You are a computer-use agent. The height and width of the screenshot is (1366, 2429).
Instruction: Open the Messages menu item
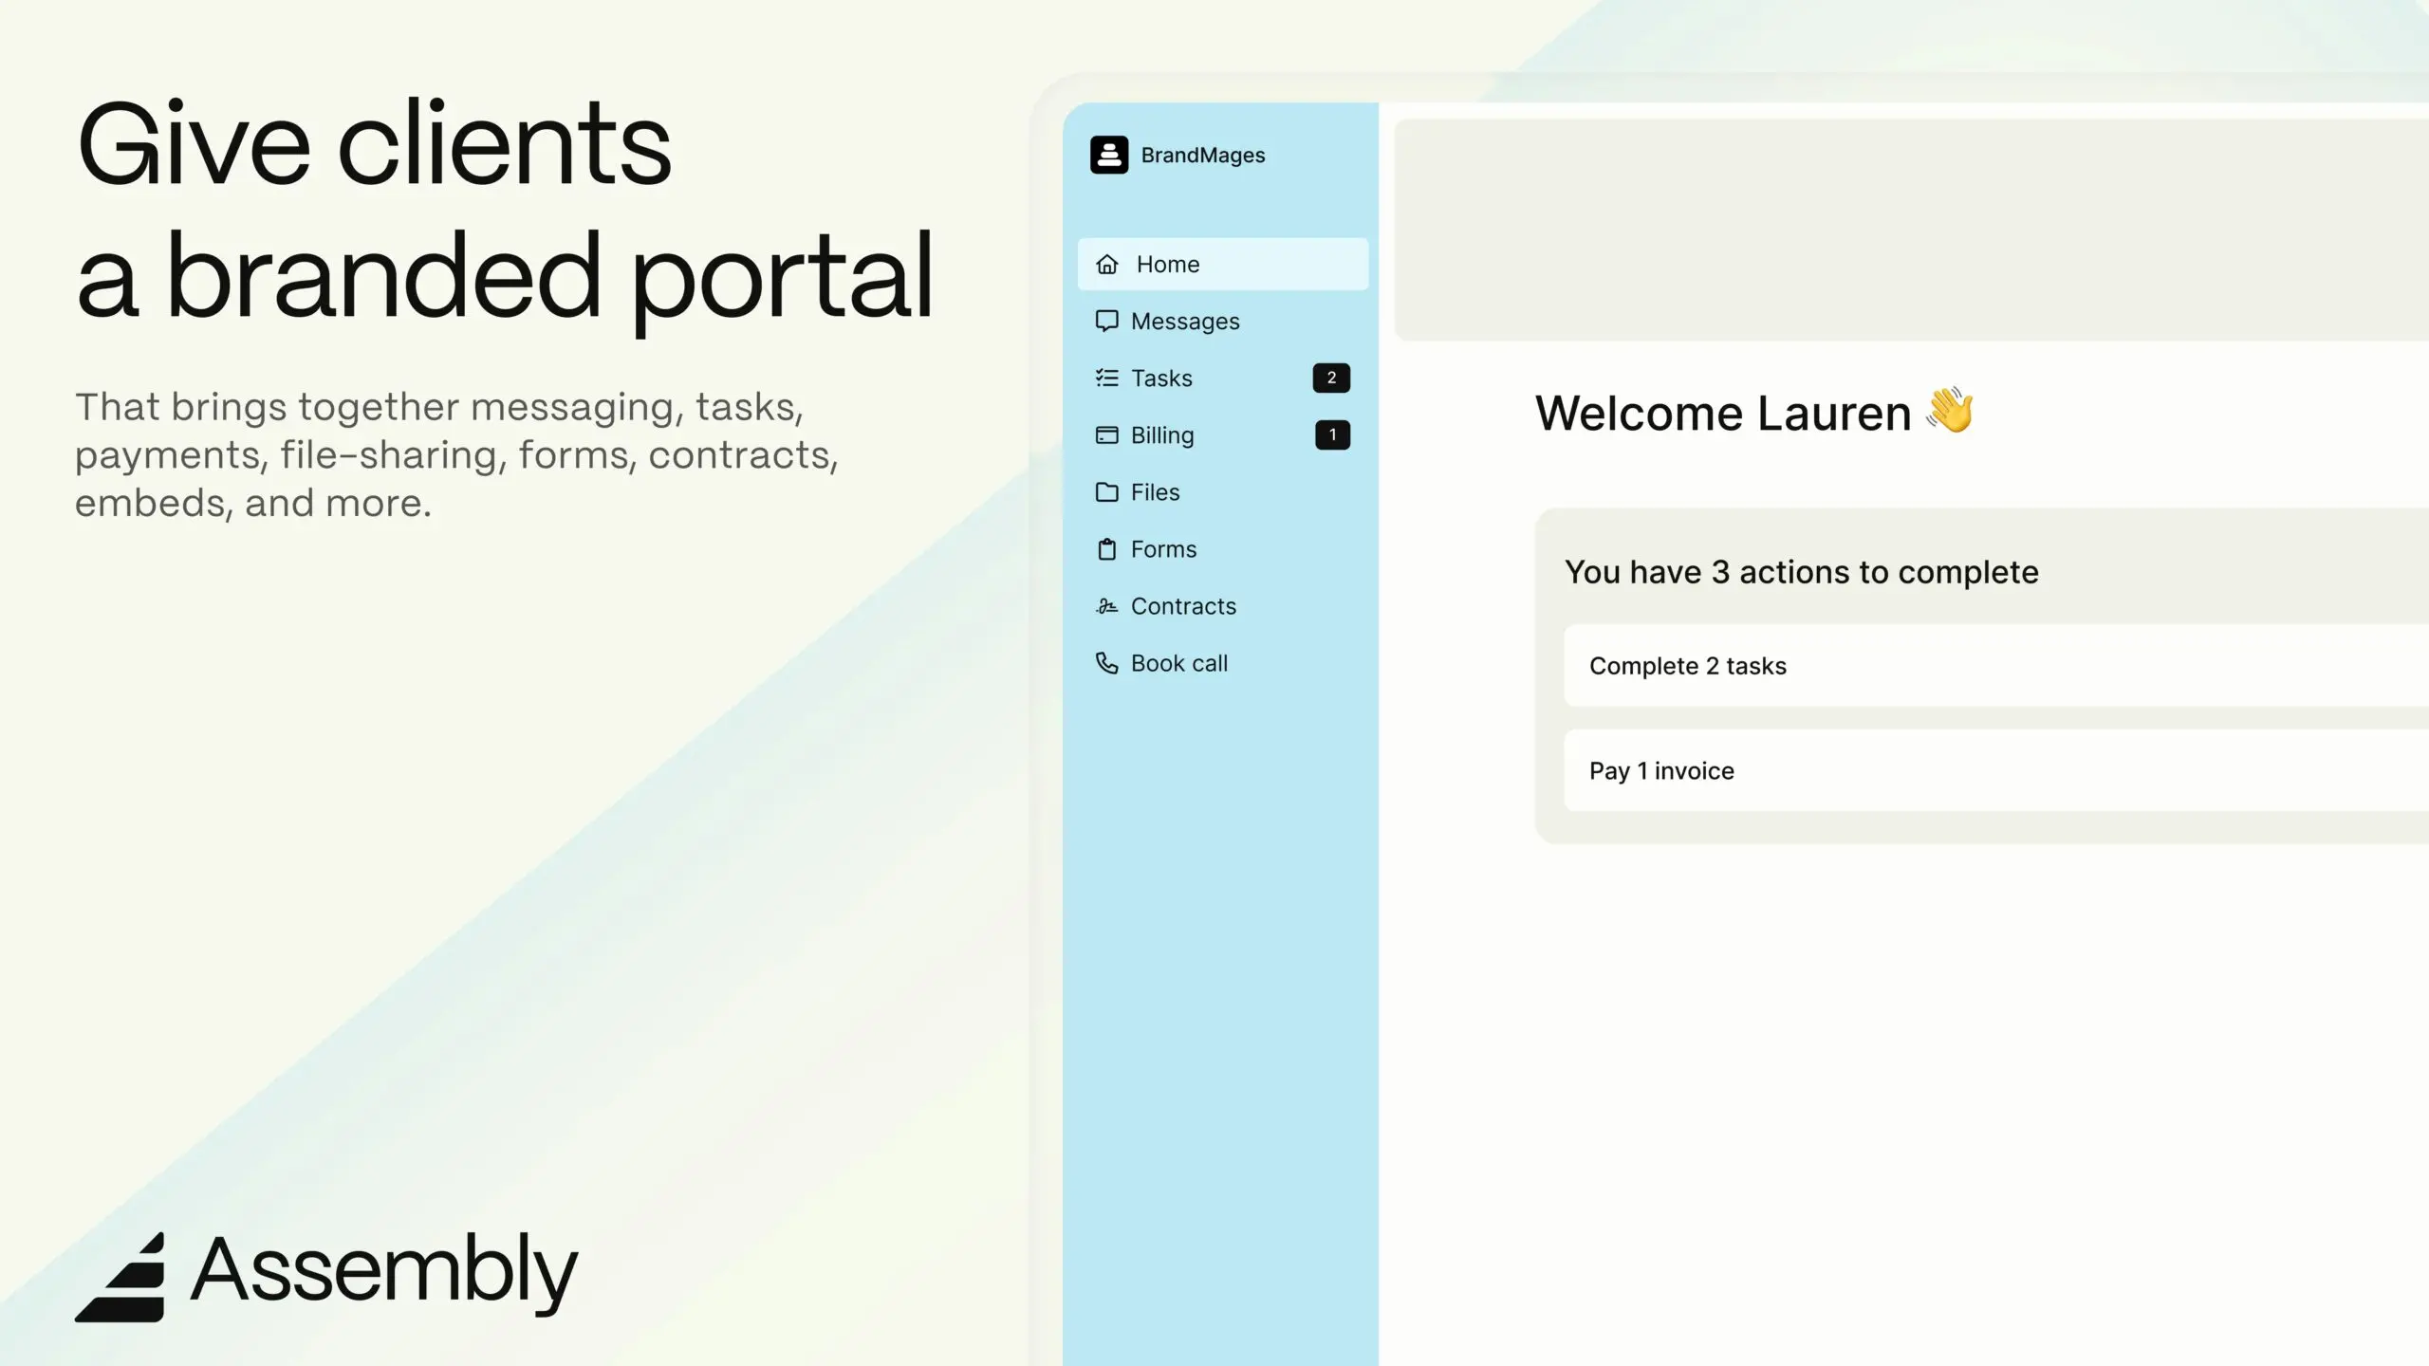[x=1184, y=322]
